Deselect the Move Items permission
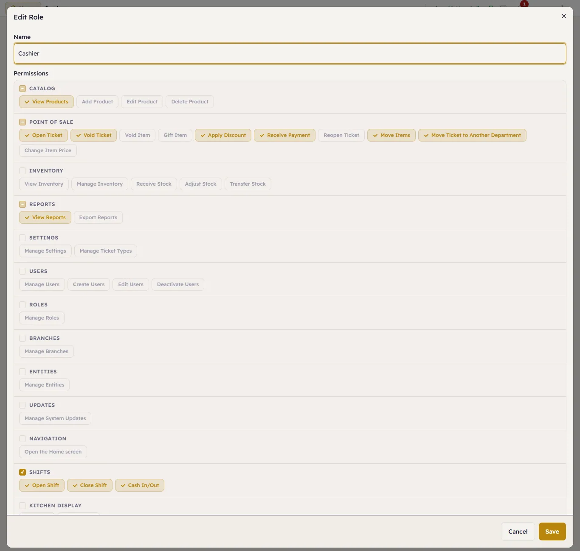The width and height of the screenshot is (580, 551). pos(391,135)
